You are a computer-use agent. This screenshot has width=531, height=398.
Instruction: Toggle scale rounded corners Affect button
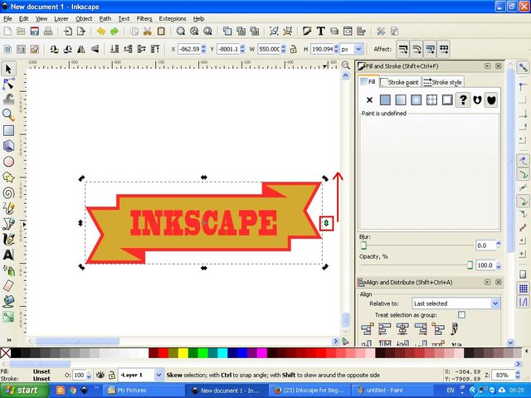click(417, 50)
